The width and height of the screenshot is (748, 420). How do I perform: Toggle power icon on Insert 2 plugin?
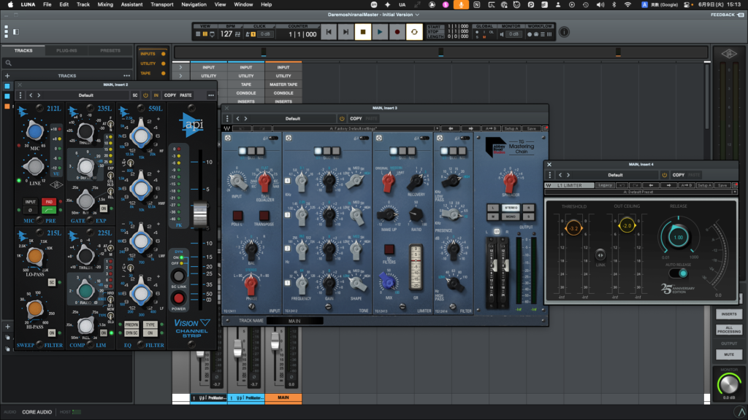[x=145, y=96]
